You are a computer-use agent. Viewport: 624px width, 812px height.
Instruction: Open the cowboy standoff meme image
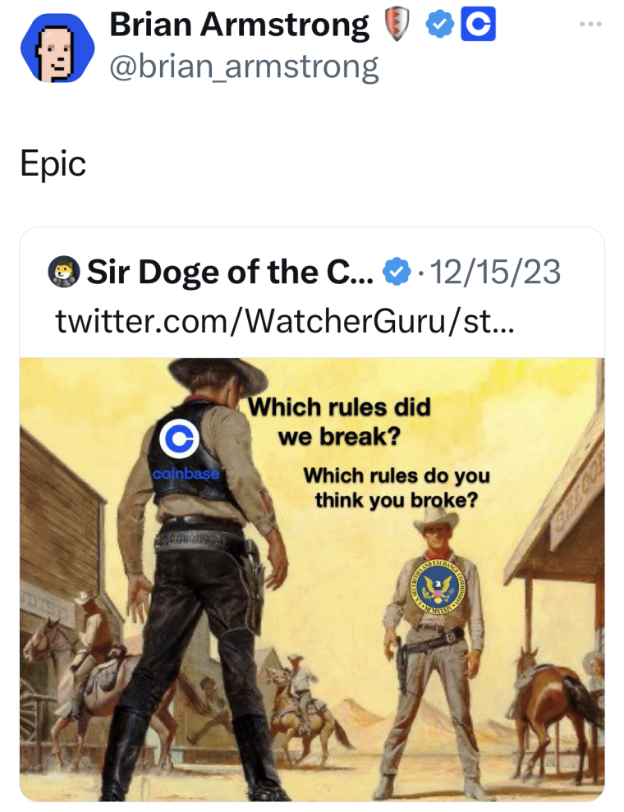click(x=312, y=579)
